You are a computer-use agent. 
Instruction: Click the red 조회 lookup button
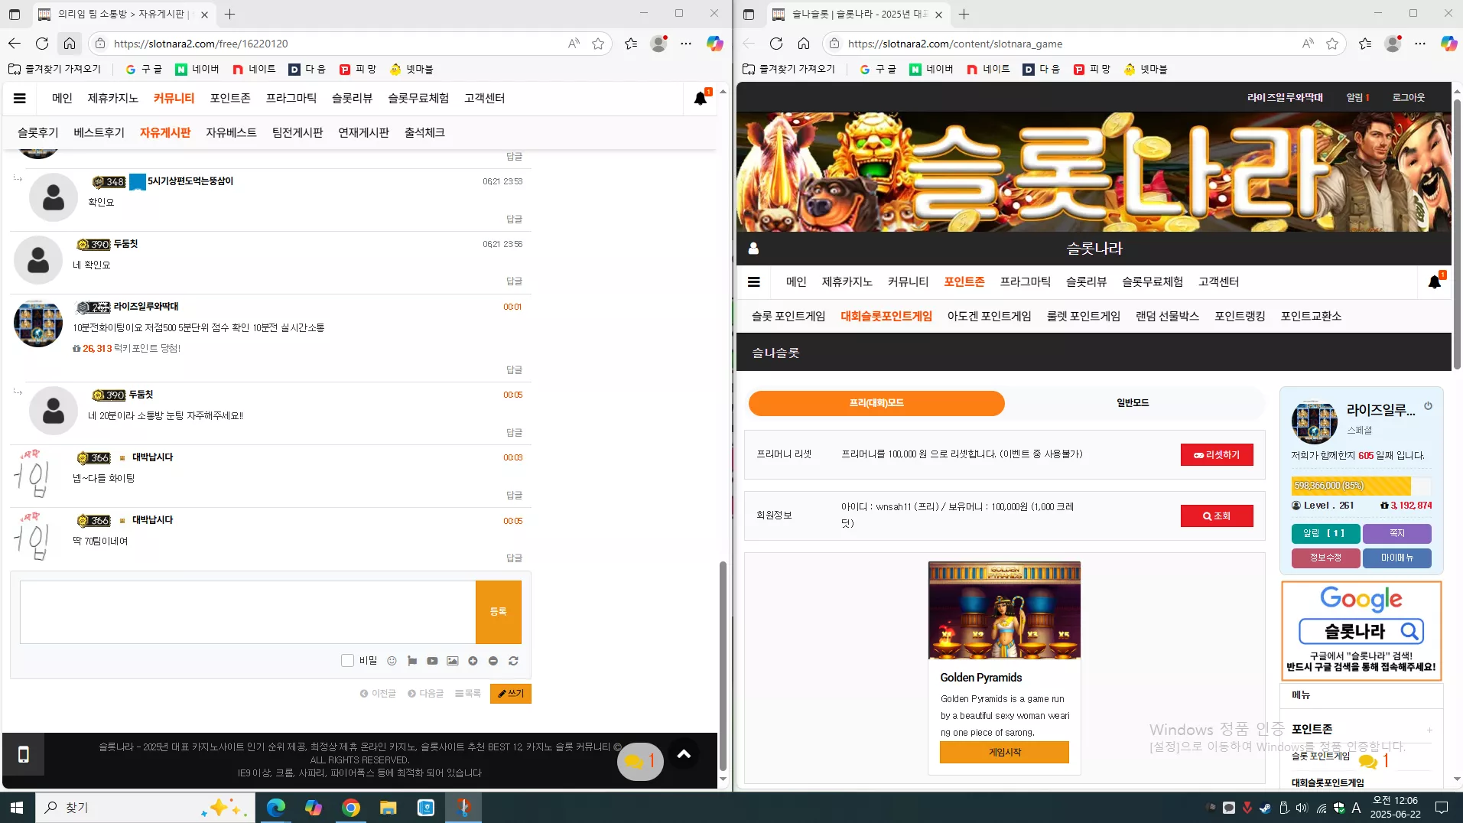[x=1217, y=516]
